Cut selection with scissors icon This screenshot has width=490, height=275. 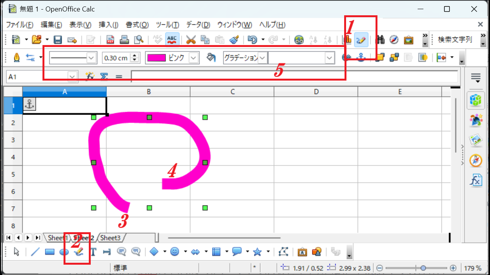pos(191,39)
